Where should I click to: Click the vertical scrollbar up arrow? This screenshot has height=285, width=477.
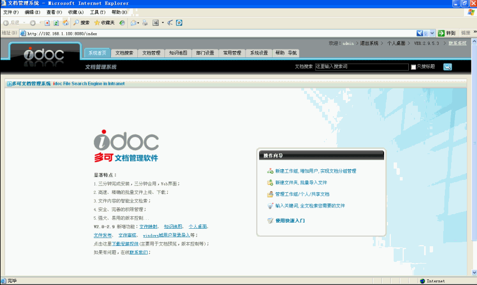pyautogui.click(x=474, y=41)
